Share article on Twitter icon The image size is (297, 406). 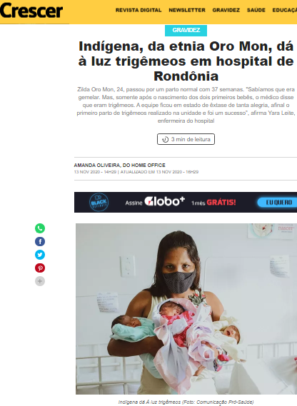coord(40,255)
